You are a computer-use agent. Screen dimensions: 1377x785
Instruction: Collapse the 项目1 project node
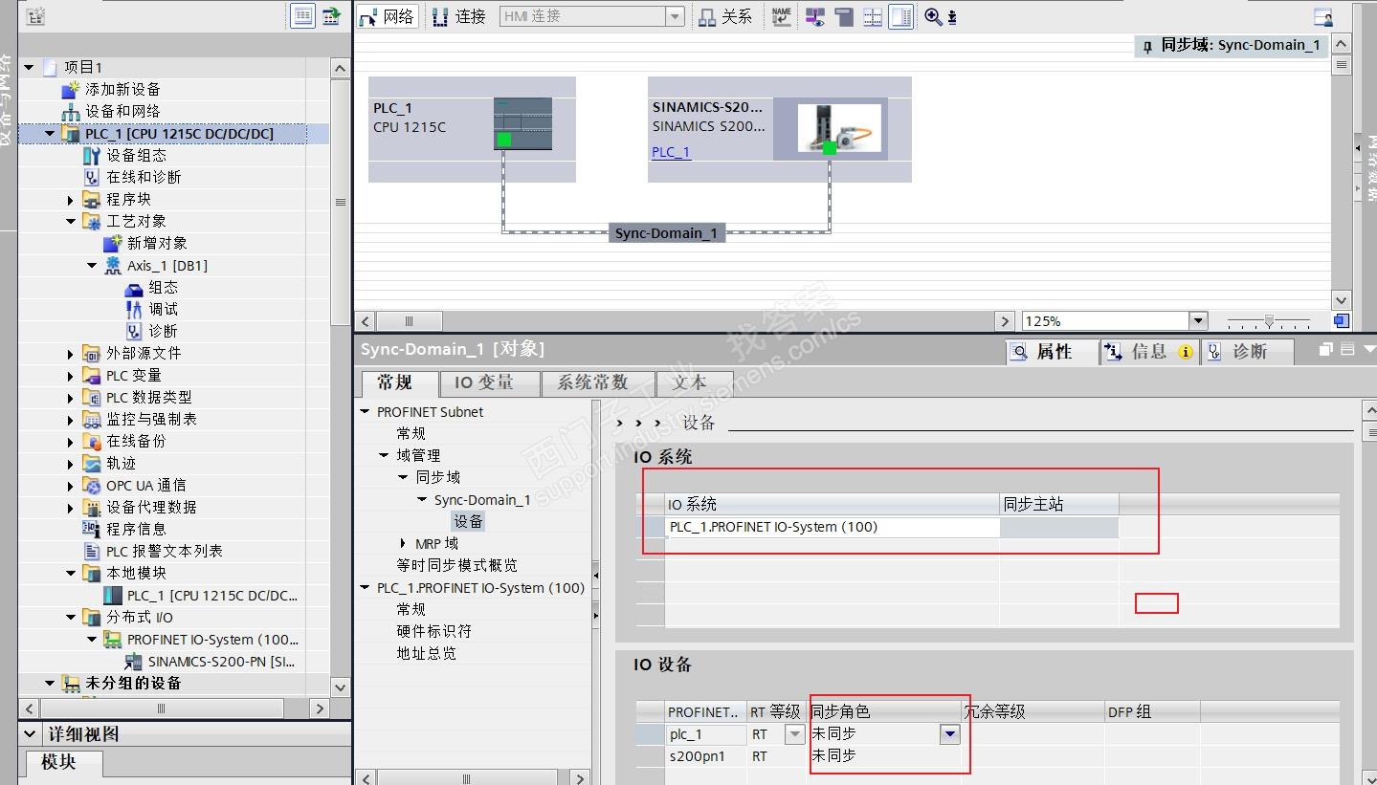(x=29, y=67)
